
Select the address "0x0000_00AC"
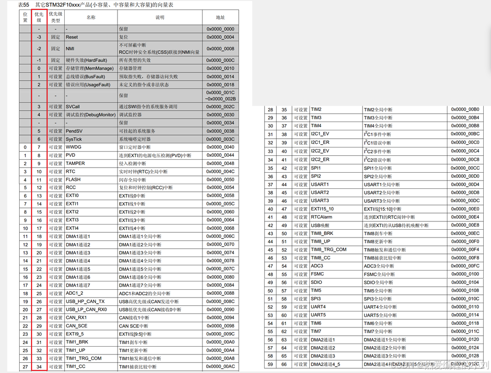[x=220, y=366]
